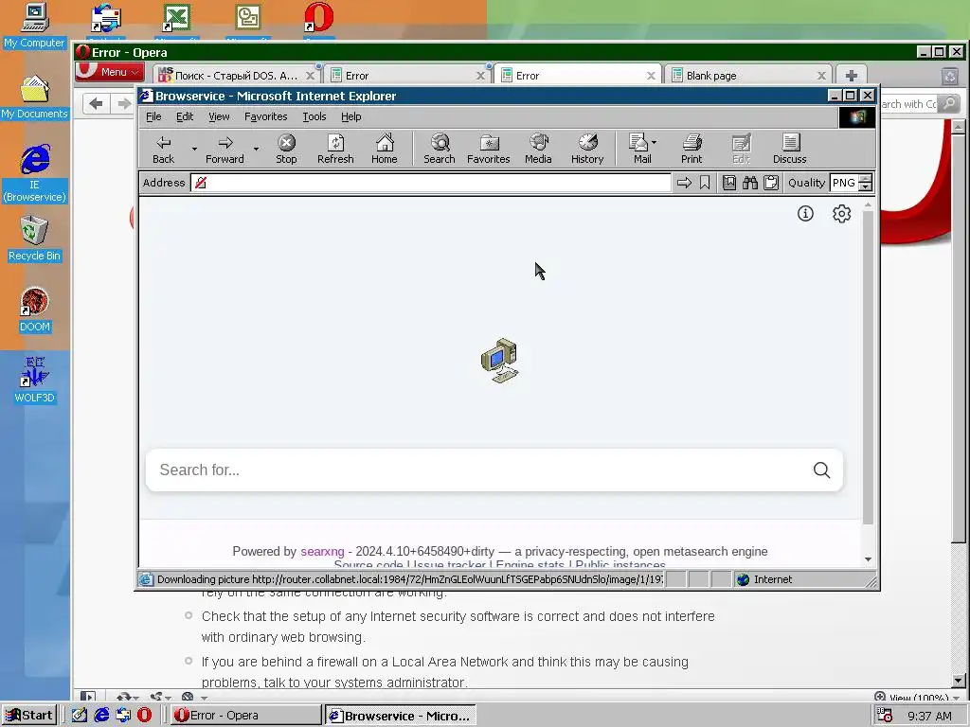The image size is (970, 727).
Task: Open the File menu in Internet Explorer
Action: (x=153, y=116)
